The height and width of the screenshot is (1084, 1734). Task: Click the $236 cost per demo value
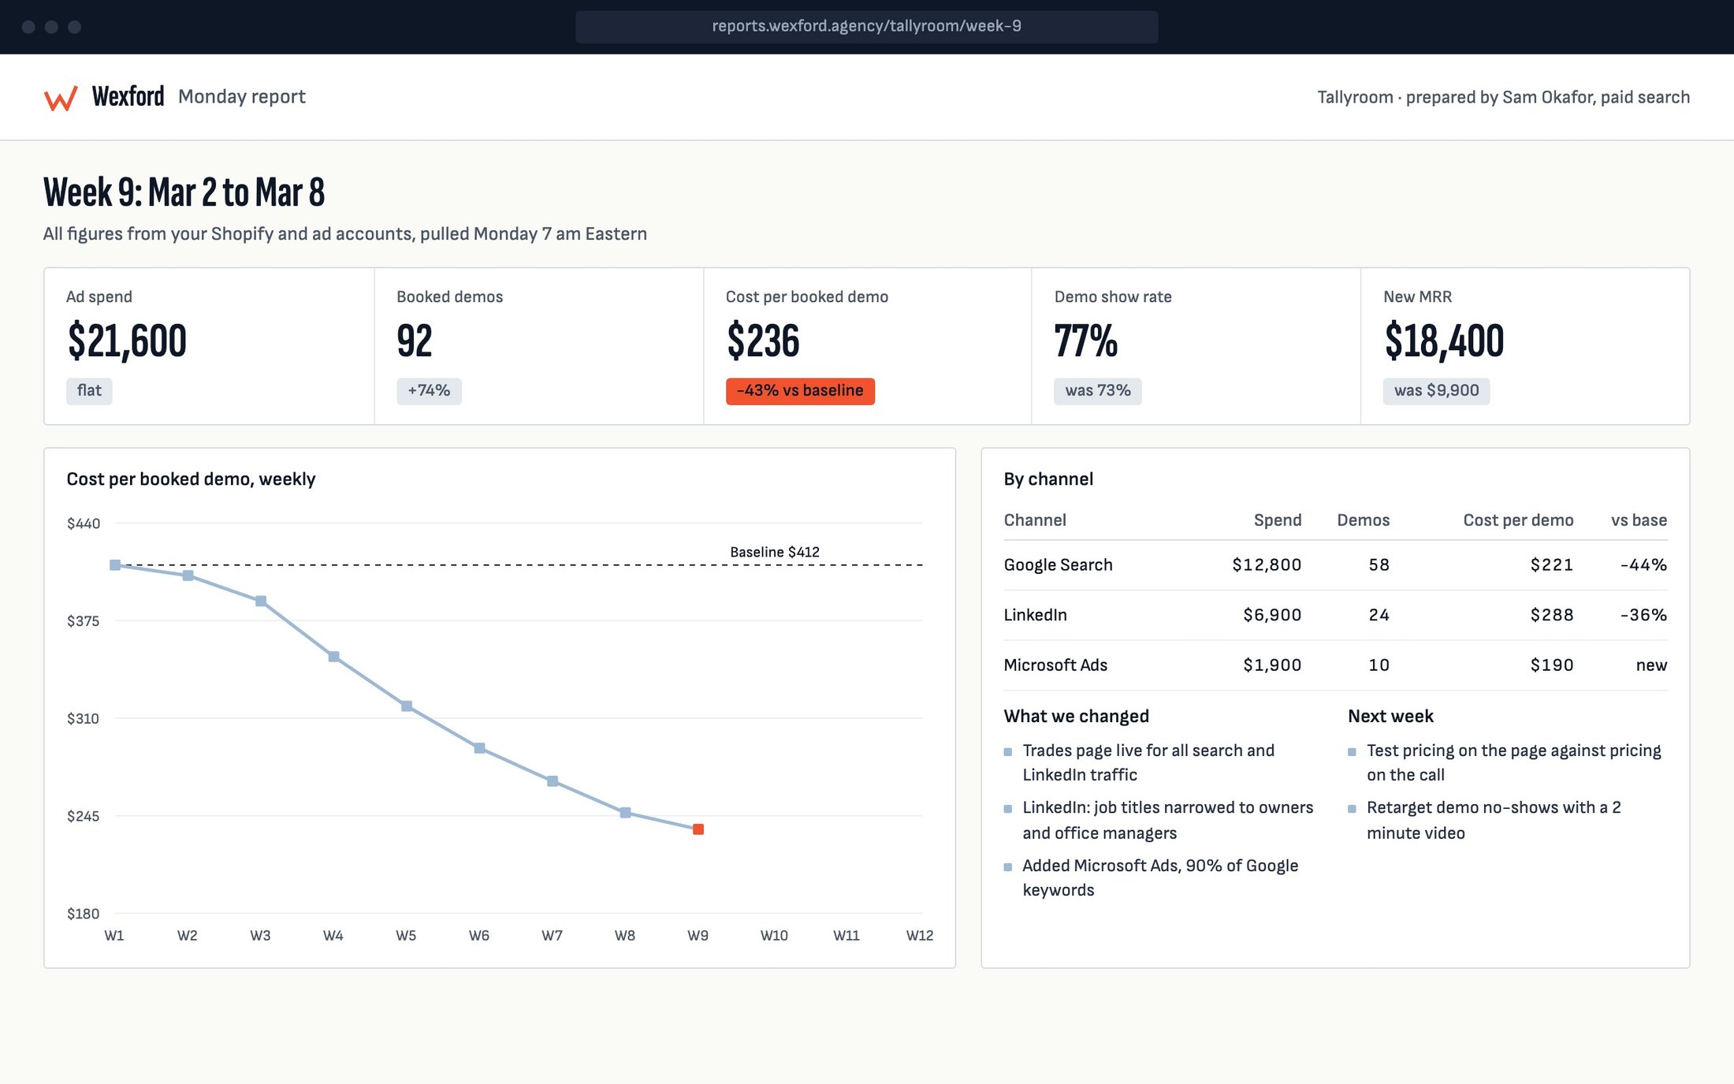pyautogui.click(x=763, y=341)
